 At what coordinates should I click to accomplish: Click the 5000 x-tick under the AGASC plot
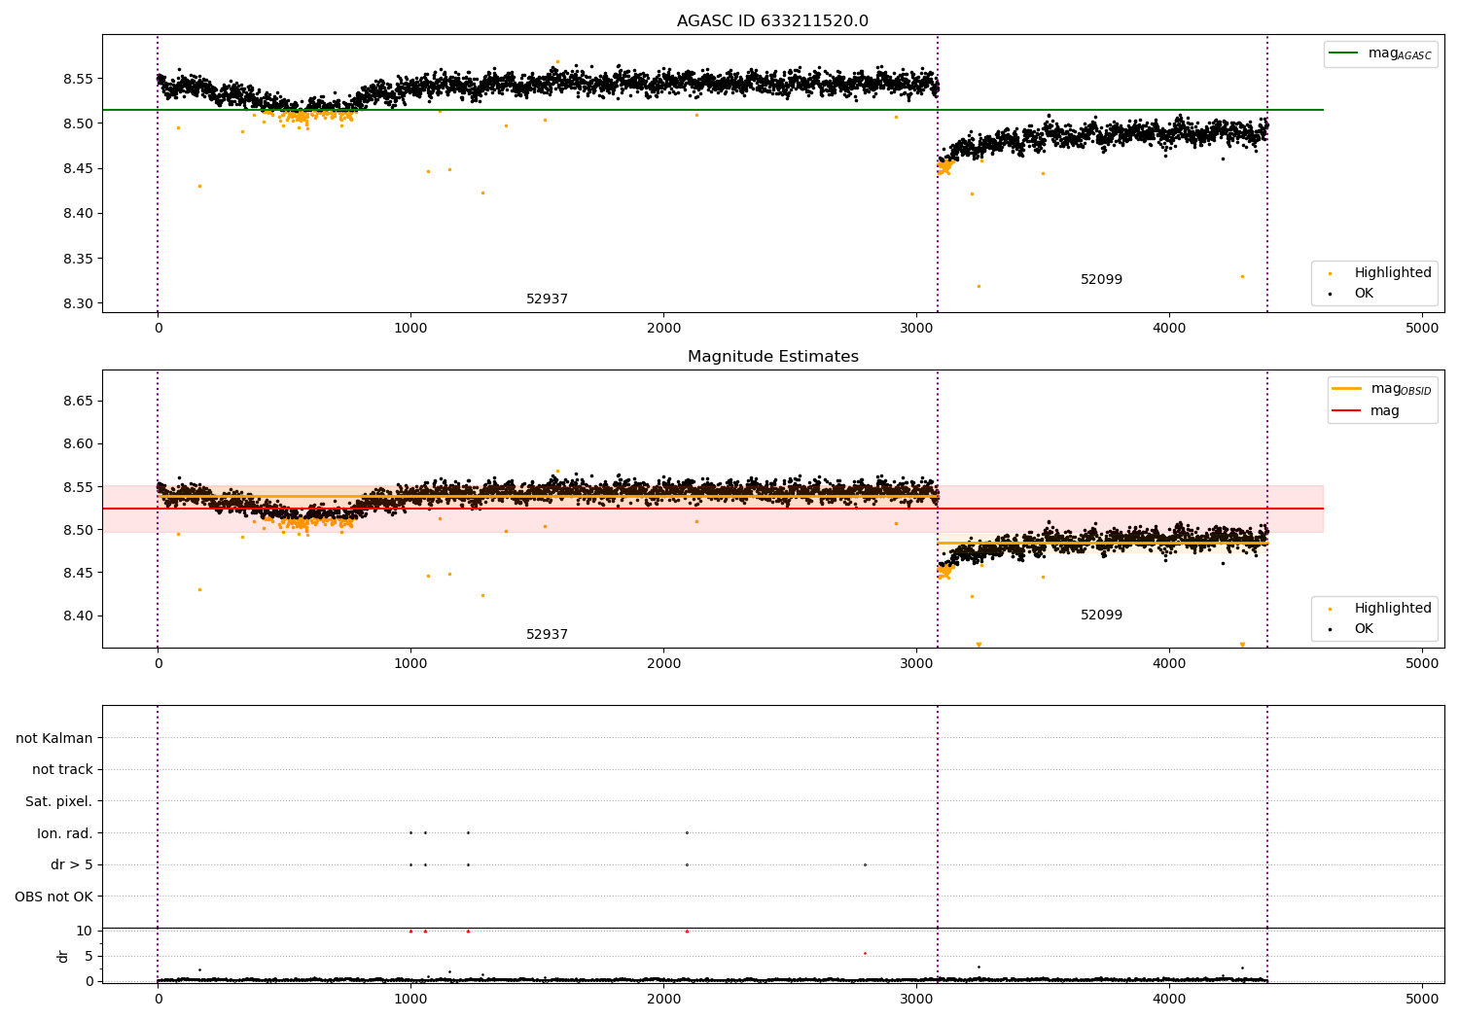[x=1422, y=328]
